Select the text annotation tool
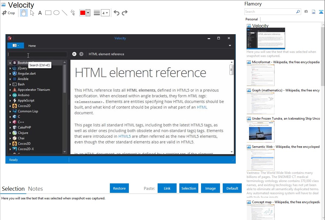The image size is (325, 220). point(40,13)
